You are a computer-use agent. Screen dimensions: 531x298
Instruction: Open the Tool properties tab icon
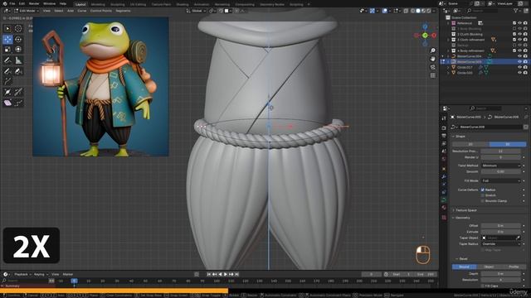tap(444, 118)
